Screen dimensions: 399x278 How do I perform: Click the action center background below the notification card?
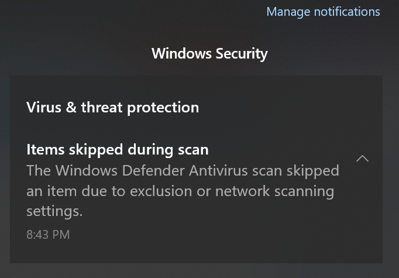point(199,271)
